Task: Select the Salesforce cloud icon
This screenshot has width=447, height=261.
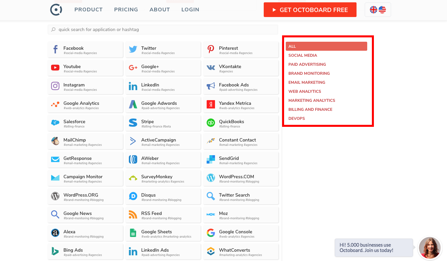Action: [55, 123]
